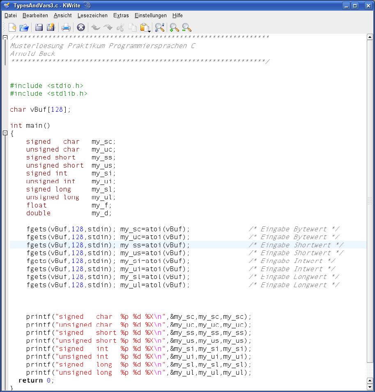Click the 'float my_f;' declaration
This screenshot has height=392, width=375.
coord(69,205)
